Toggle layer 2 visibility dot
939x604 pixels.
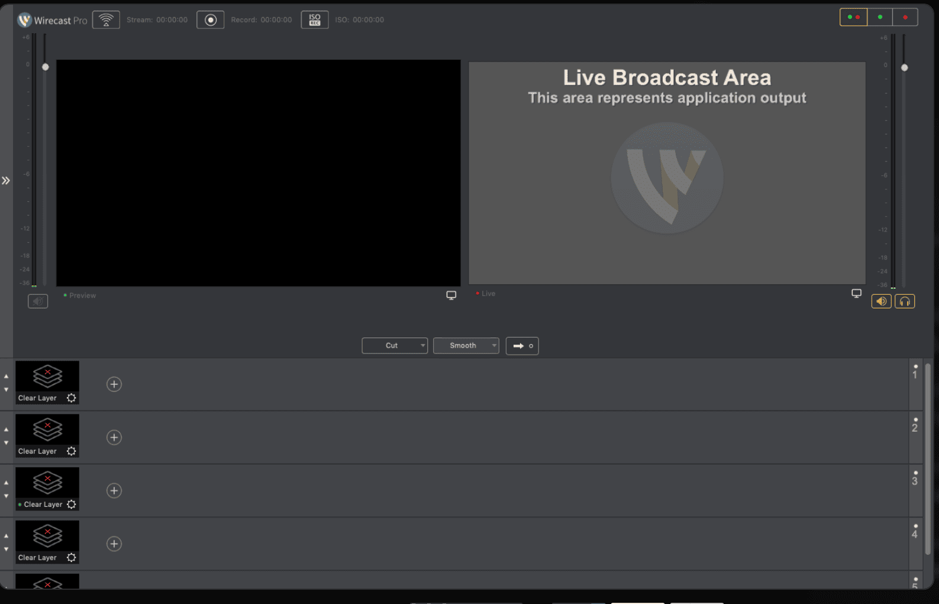pyautogui.click(x=915, y=420)
